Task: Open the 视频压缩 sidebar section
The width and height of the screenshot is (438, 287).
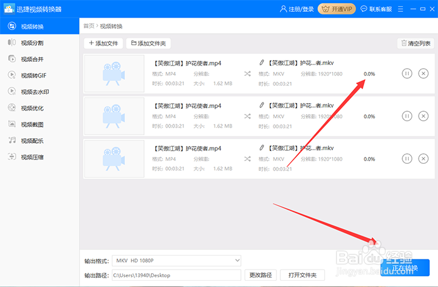Action: click(x=39, y=157)
